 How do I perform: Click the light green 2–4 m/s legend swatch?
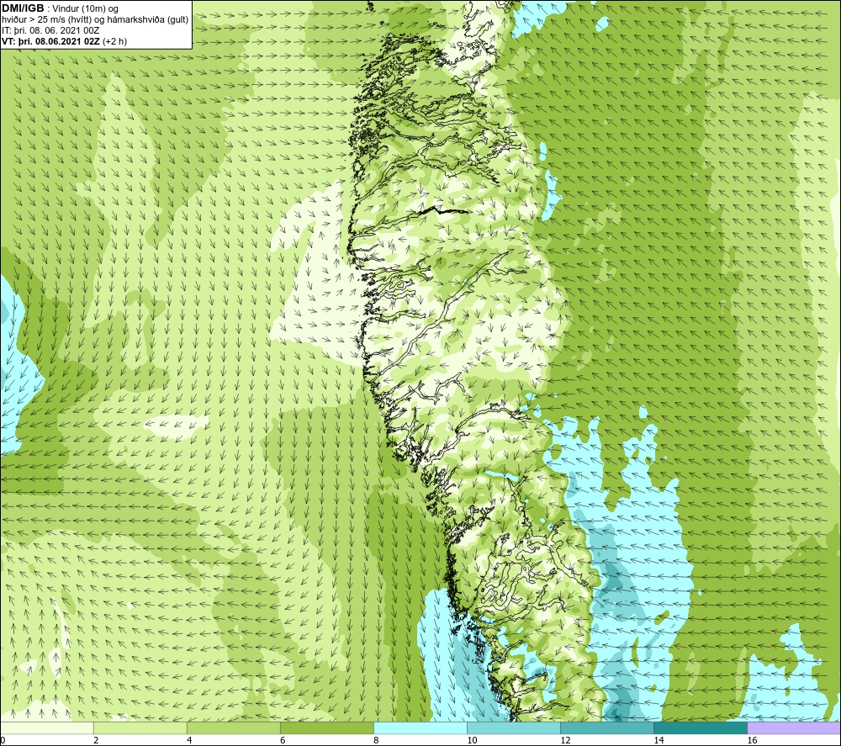[x=140, y=727]
